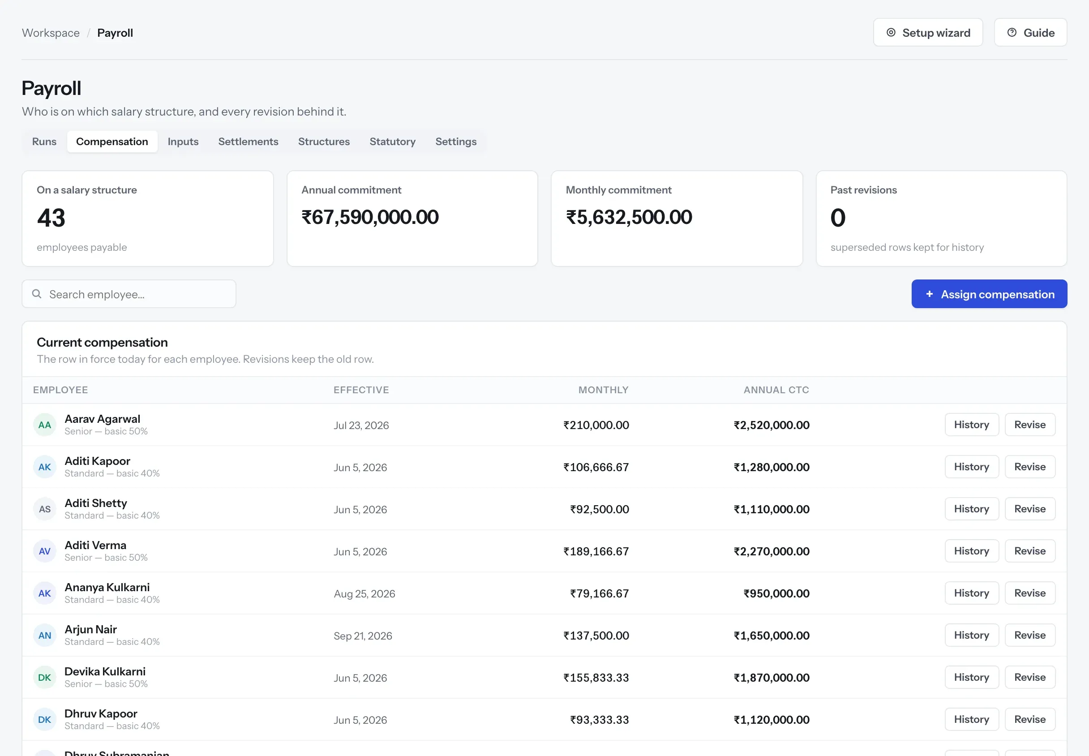
Task: Open the payroll Settings tab
Action: pos(456,142)
